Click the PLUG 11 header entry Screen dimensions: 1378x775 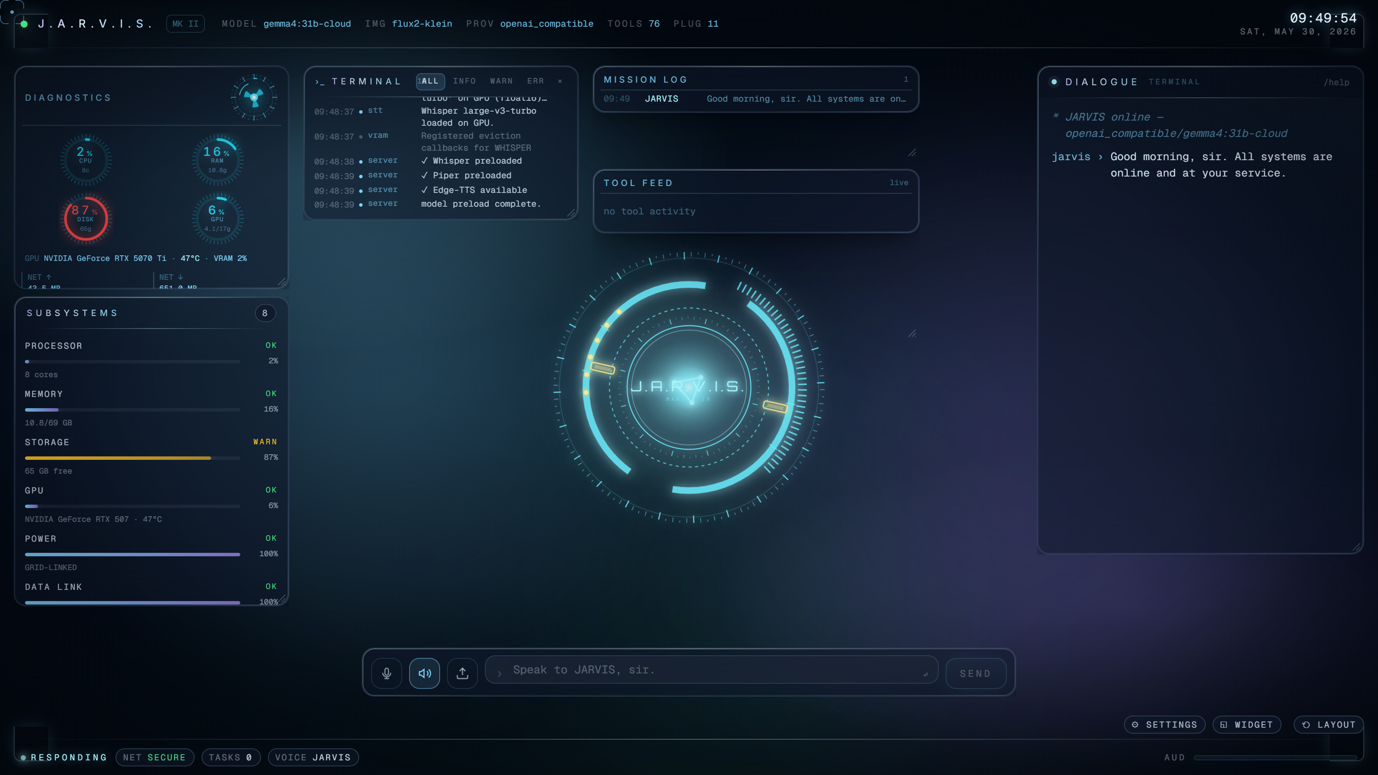pyautogui.click(x=696, y=24)
